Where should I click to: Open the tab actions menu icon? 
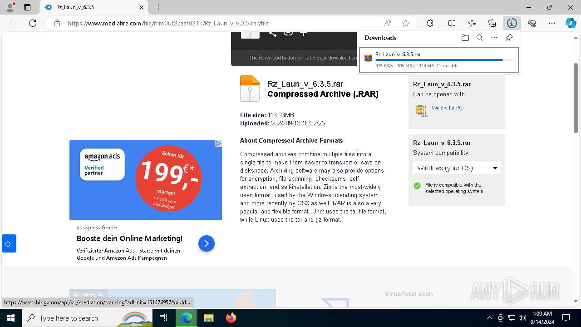coord(27,7)
